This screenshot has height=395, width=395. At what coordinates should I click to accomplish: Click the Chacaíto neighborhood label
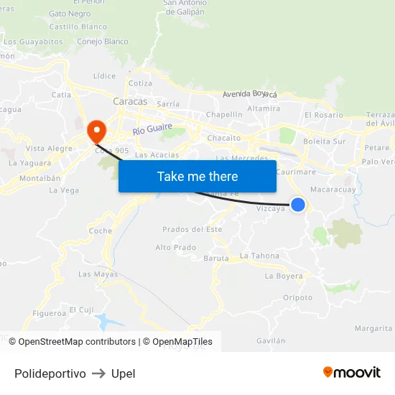click(x=224, y=138)
